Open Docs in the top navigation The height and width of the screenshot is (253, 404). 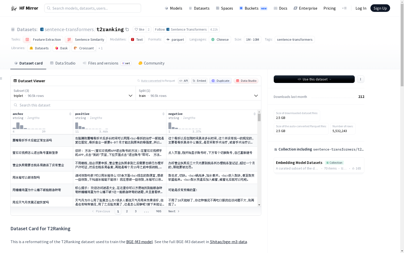pyautogui.click(x=281, y=8)
